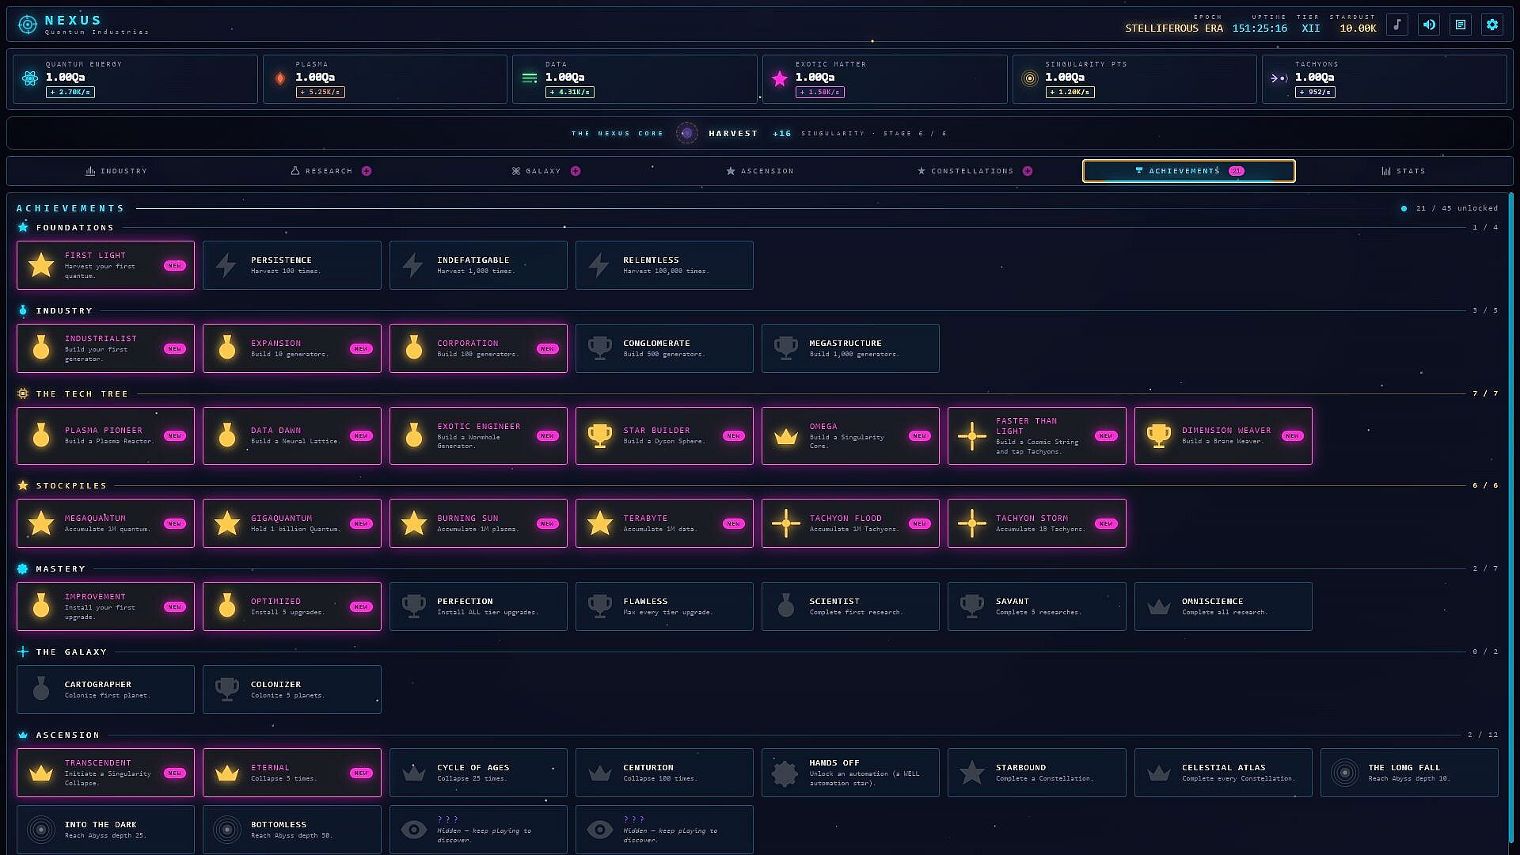Open the Ascension tab
This screenshot has height=855, width=1520.
pos(760,171)
